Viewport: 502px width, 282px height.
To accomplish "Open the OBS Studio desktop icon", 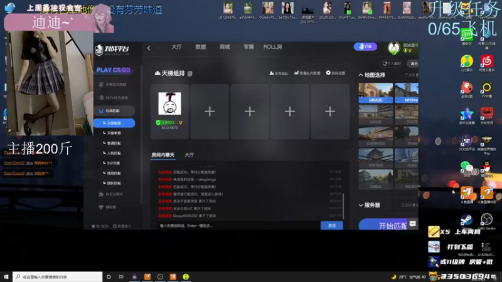I will point(487,221).
